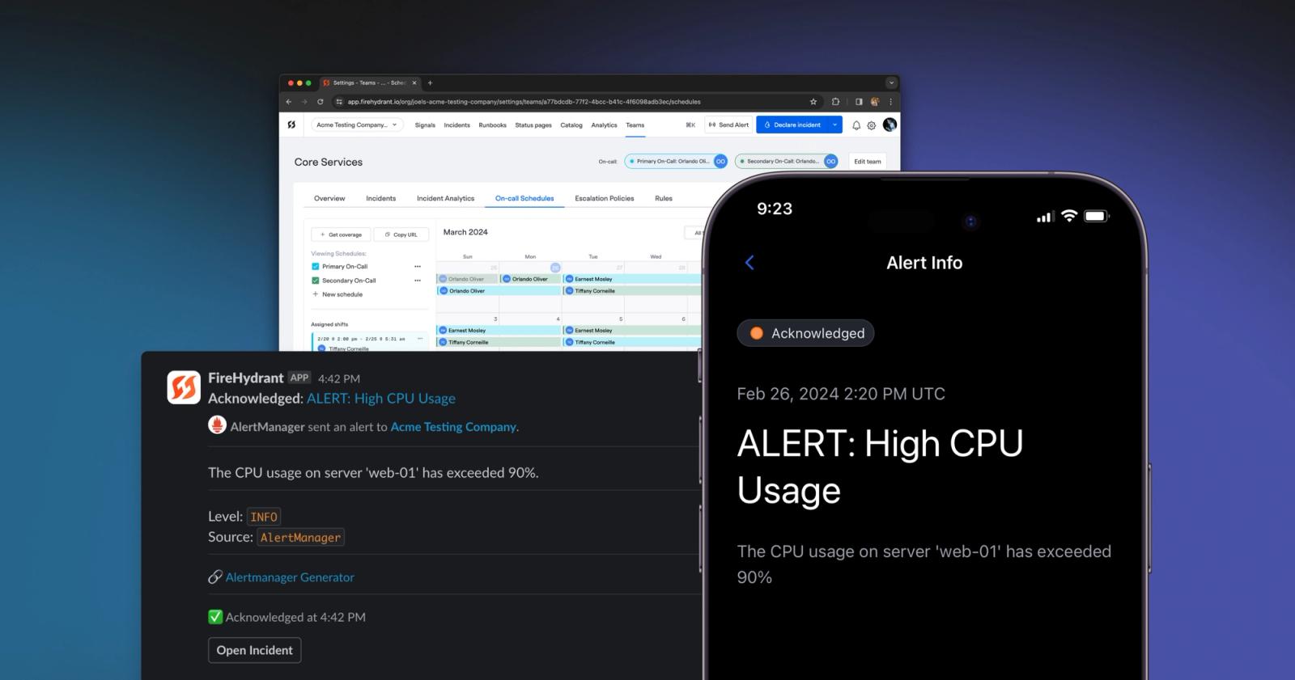Open the Primary On-Call options ellipsis
Viewport: 1295px width, 680px height.
(418, 266)
